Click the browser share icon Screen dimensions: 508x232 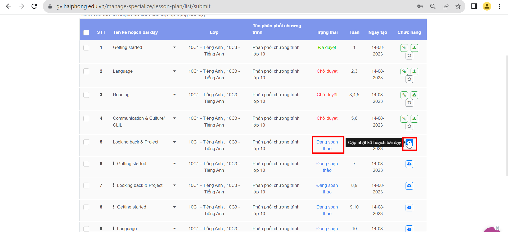click(446, 6)
